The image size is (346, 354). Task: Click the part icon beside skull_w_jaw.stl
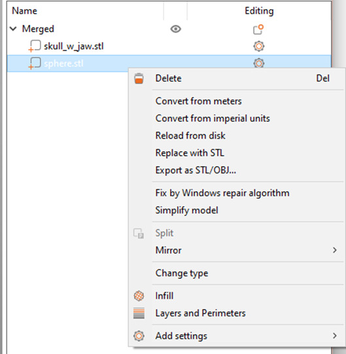coord(35,46)
